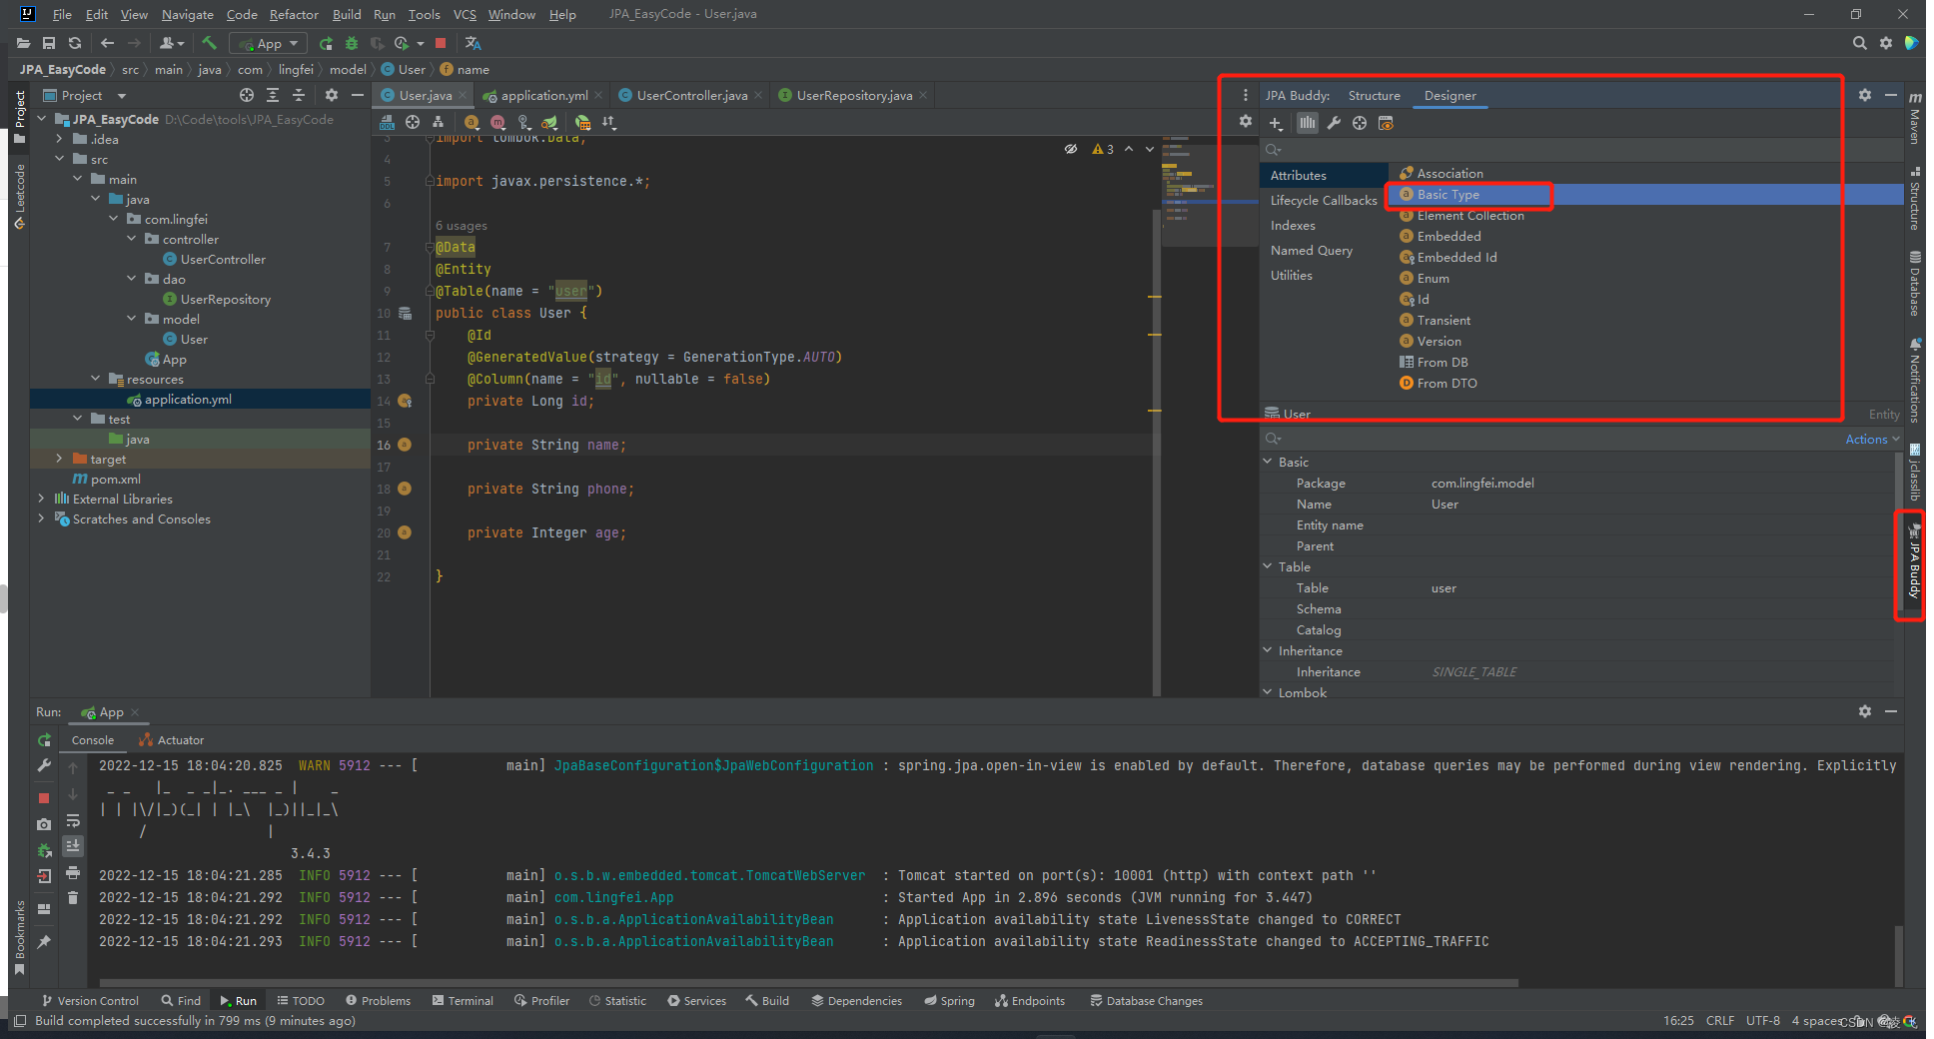The height and width of the screenshot is (1039, 1934).
Task: Navigate back with the left arrow icon
Action: pos(107,43)
